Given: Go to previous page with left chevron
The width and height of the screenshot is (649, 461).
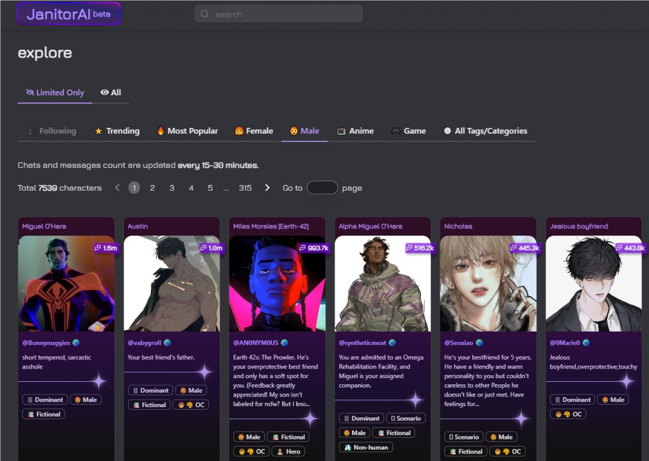Looking at the screenshot, I should coord(117,187).
